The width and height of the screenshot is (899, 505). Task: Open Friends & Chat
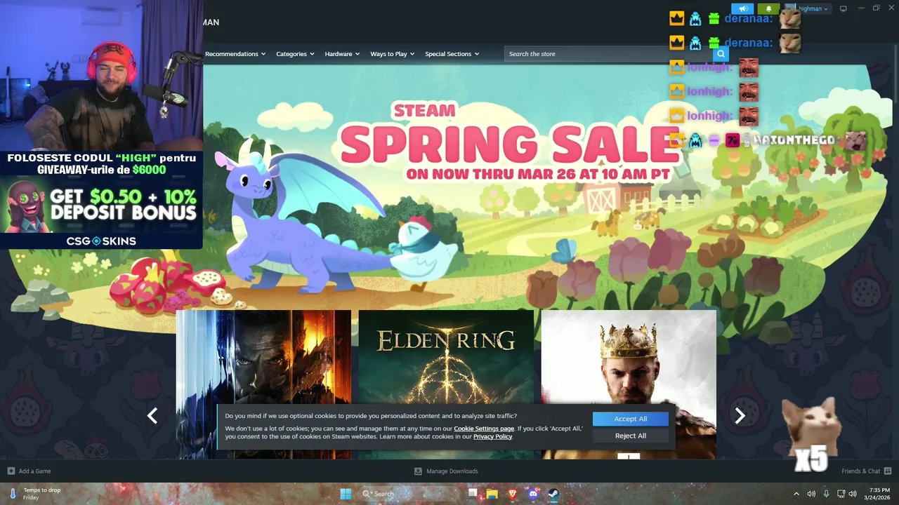[866, 471]
